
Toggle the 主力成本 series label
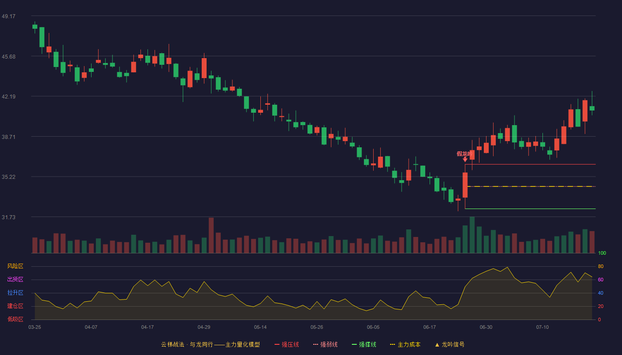[409, 344]
